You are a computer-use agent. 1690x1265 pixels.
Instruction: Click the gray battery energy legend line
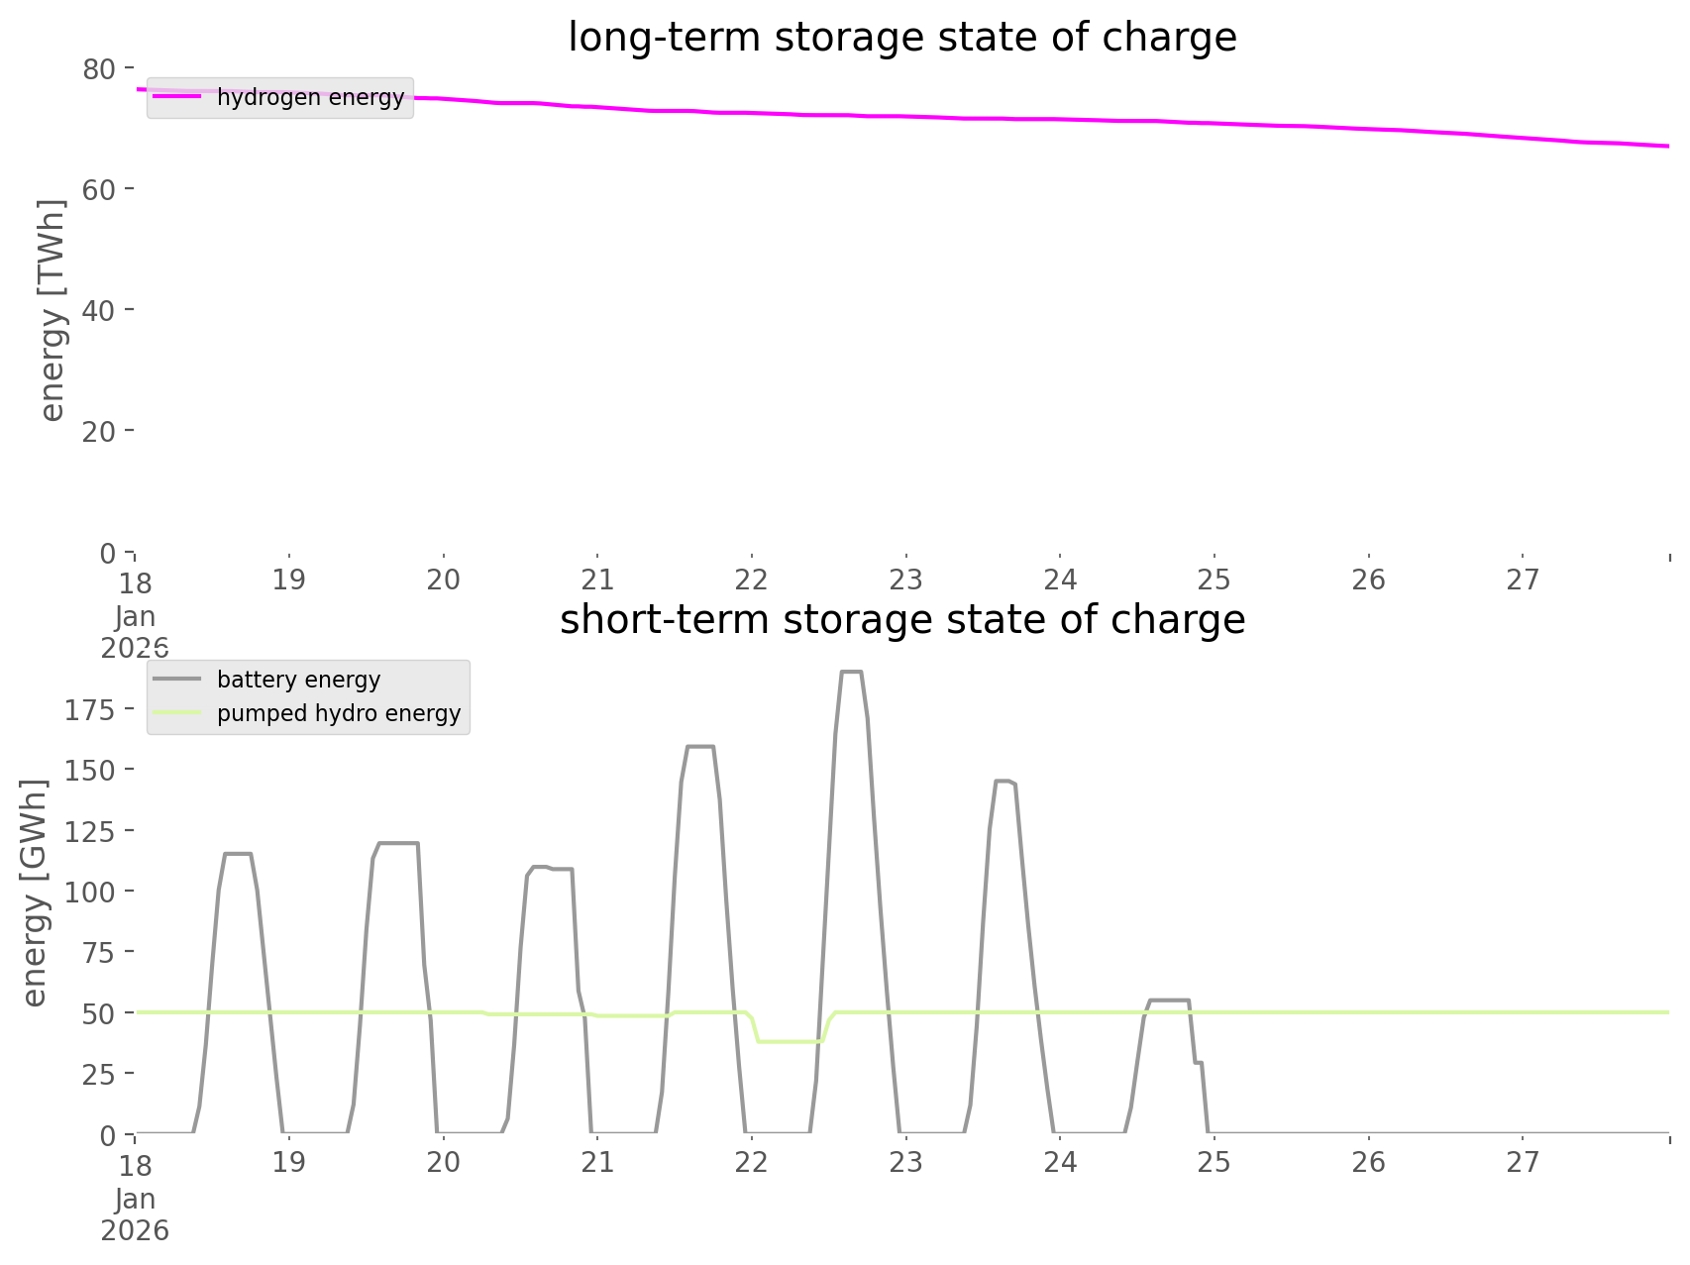(x=178, y=680)
